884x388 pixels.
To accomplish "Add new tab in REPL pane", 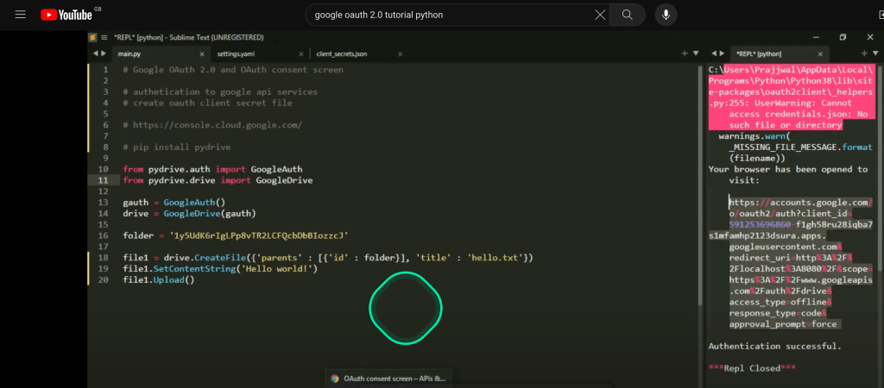I will [x=864, y=53].
